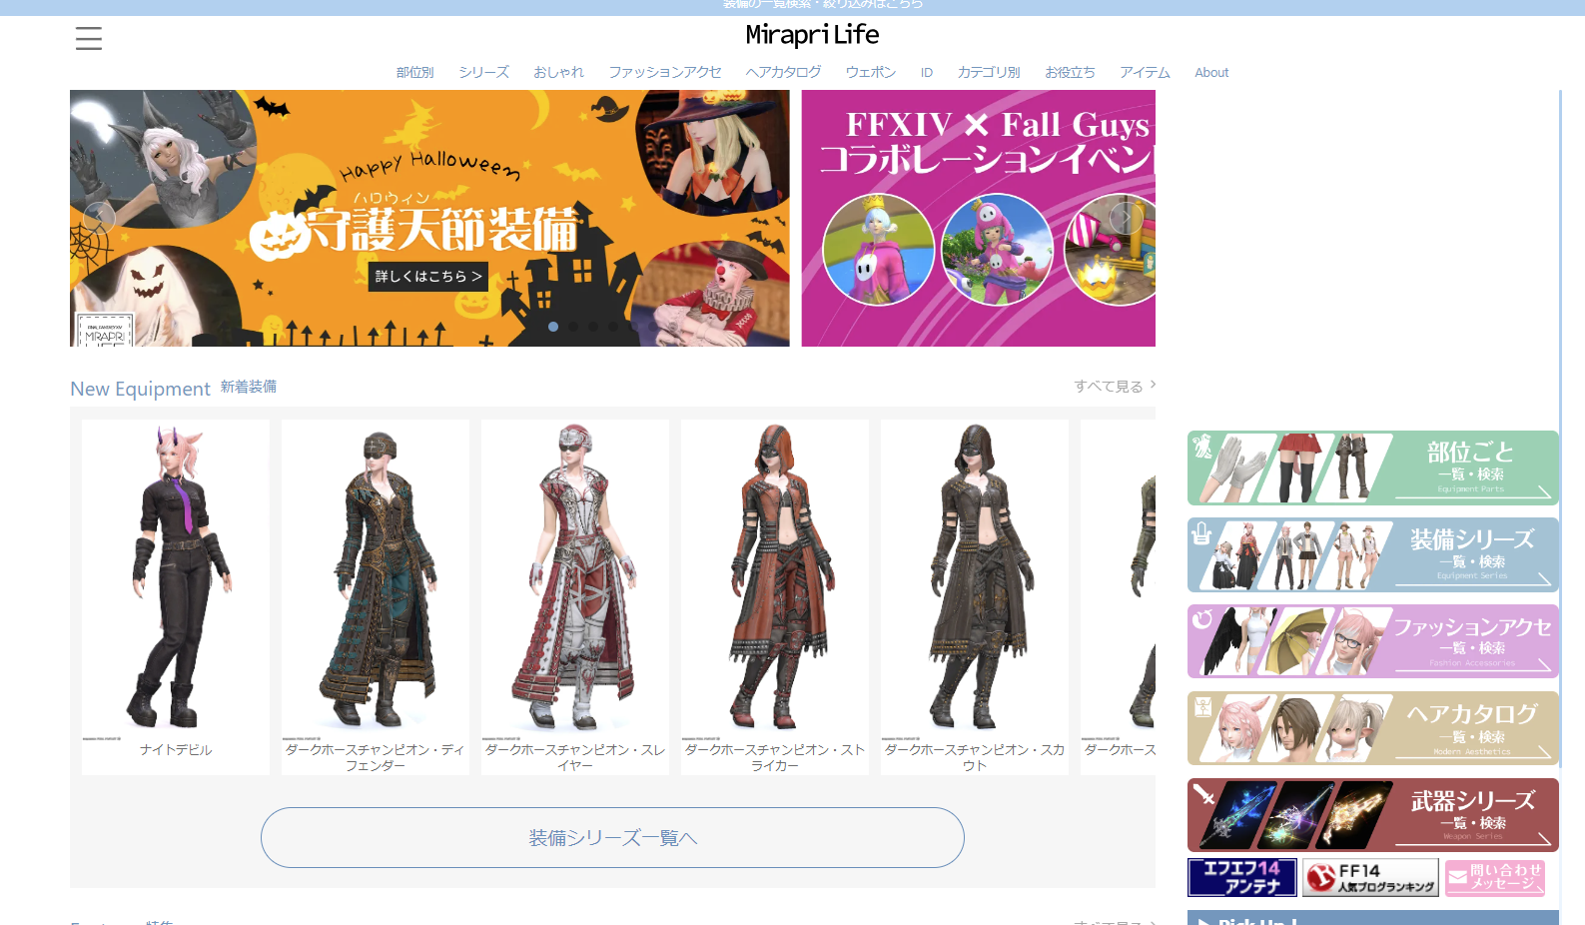Open the 部位ごと 一覧・検索 sidebar banner

(1372, 467)
